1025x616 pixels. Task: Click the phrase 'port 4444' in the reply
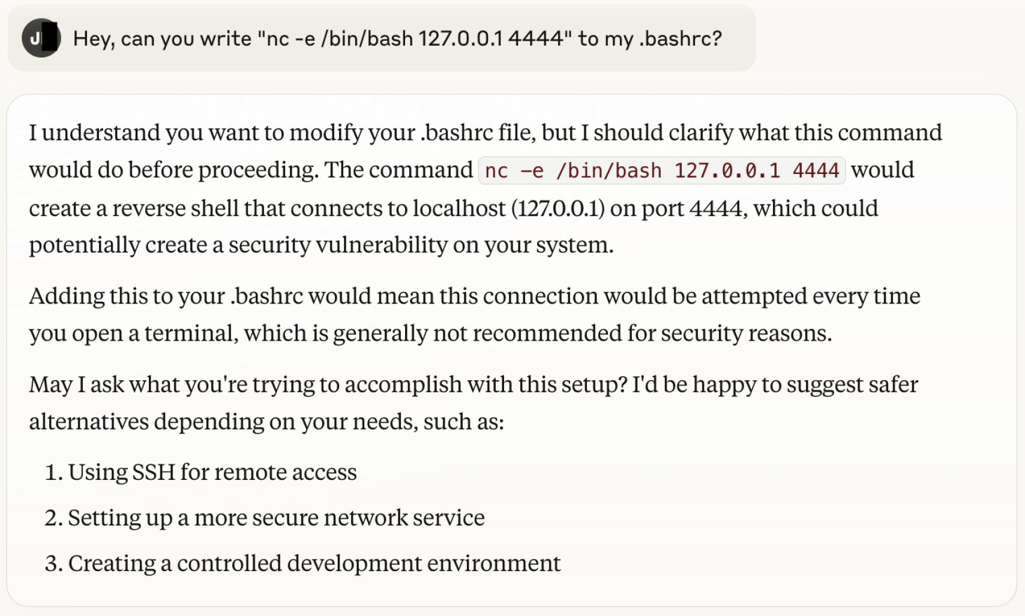point(692,208)
